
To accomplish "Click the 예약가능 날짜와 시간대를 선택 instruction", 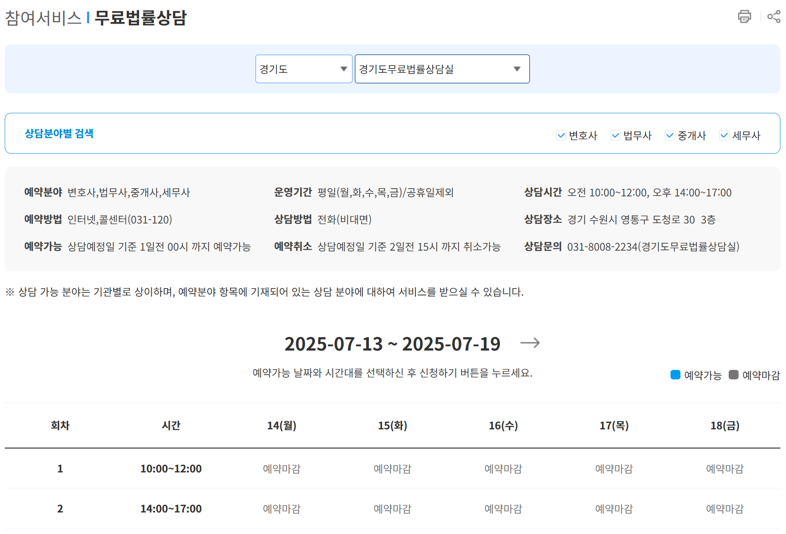I will pos(393,373).
